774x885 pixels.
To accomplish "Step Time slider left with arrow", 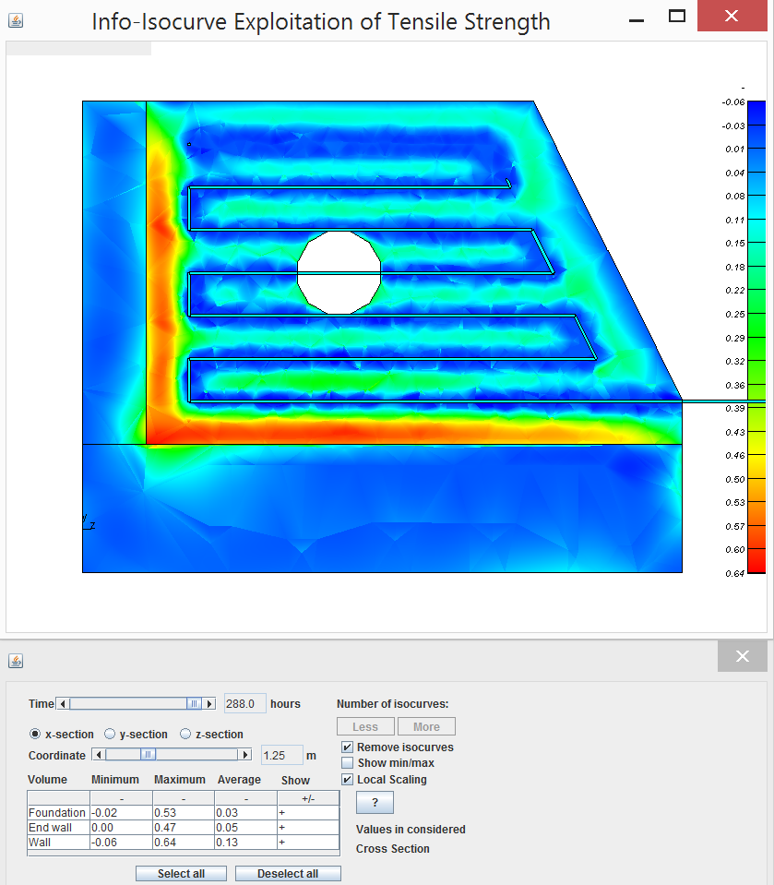I will [x=63, y=704].
